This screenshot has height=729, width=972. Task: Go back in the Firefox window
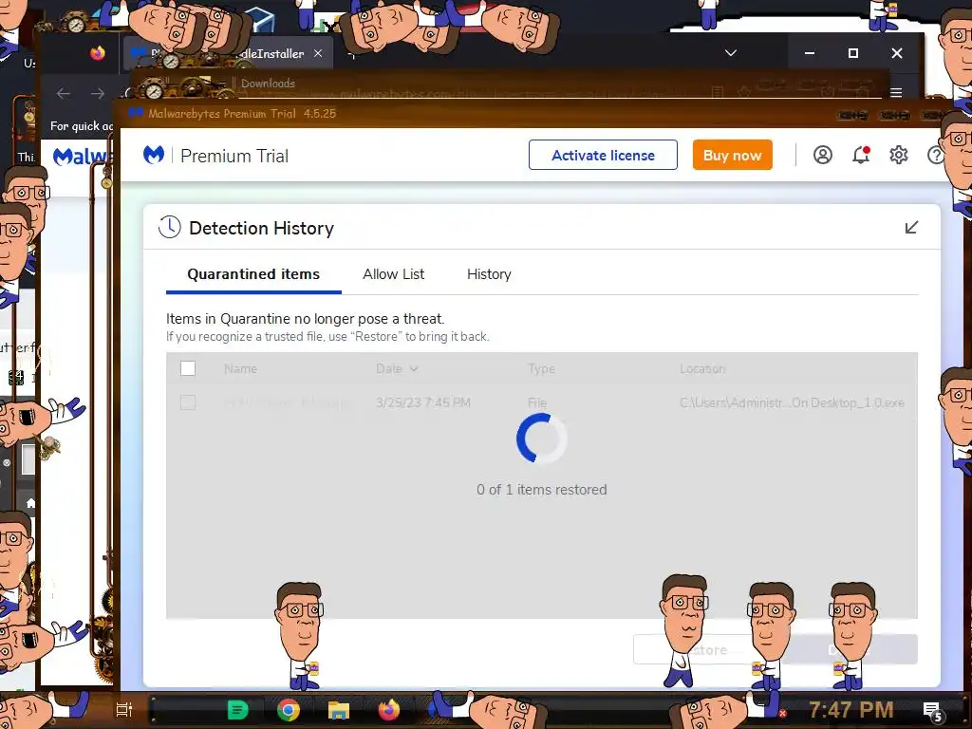(x=64, y=94)
